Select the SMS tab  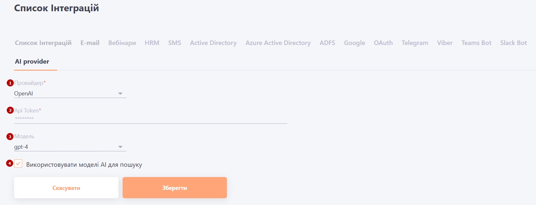175,43
